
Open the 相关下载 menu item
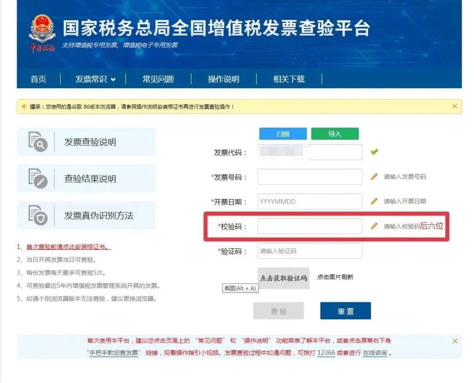[289, 79]
